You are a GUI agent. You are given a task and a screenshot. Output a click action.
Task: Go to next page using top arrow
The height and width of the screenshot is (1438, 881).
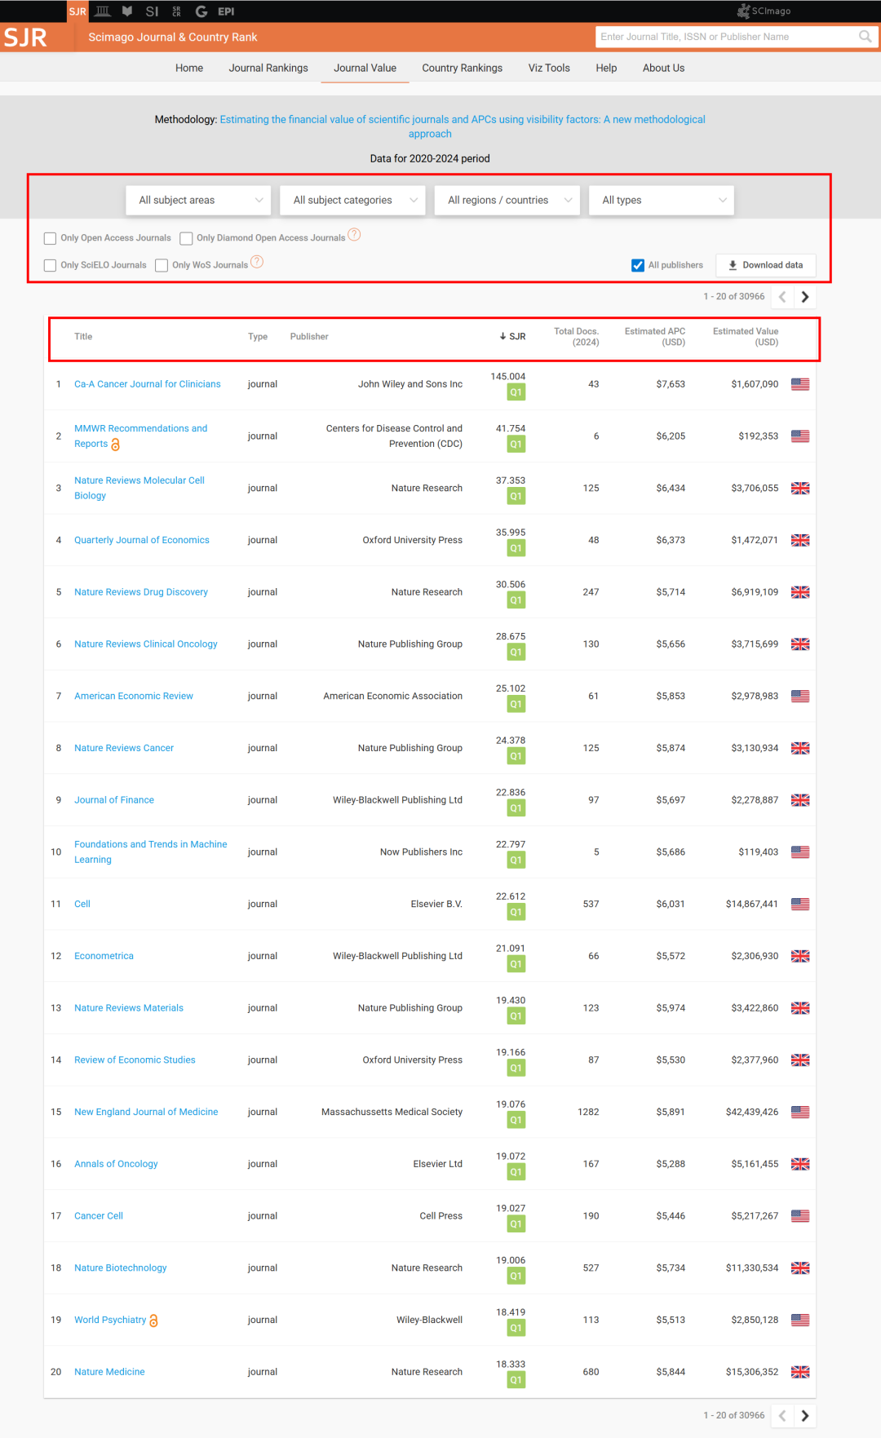click(x=805, y=297)
